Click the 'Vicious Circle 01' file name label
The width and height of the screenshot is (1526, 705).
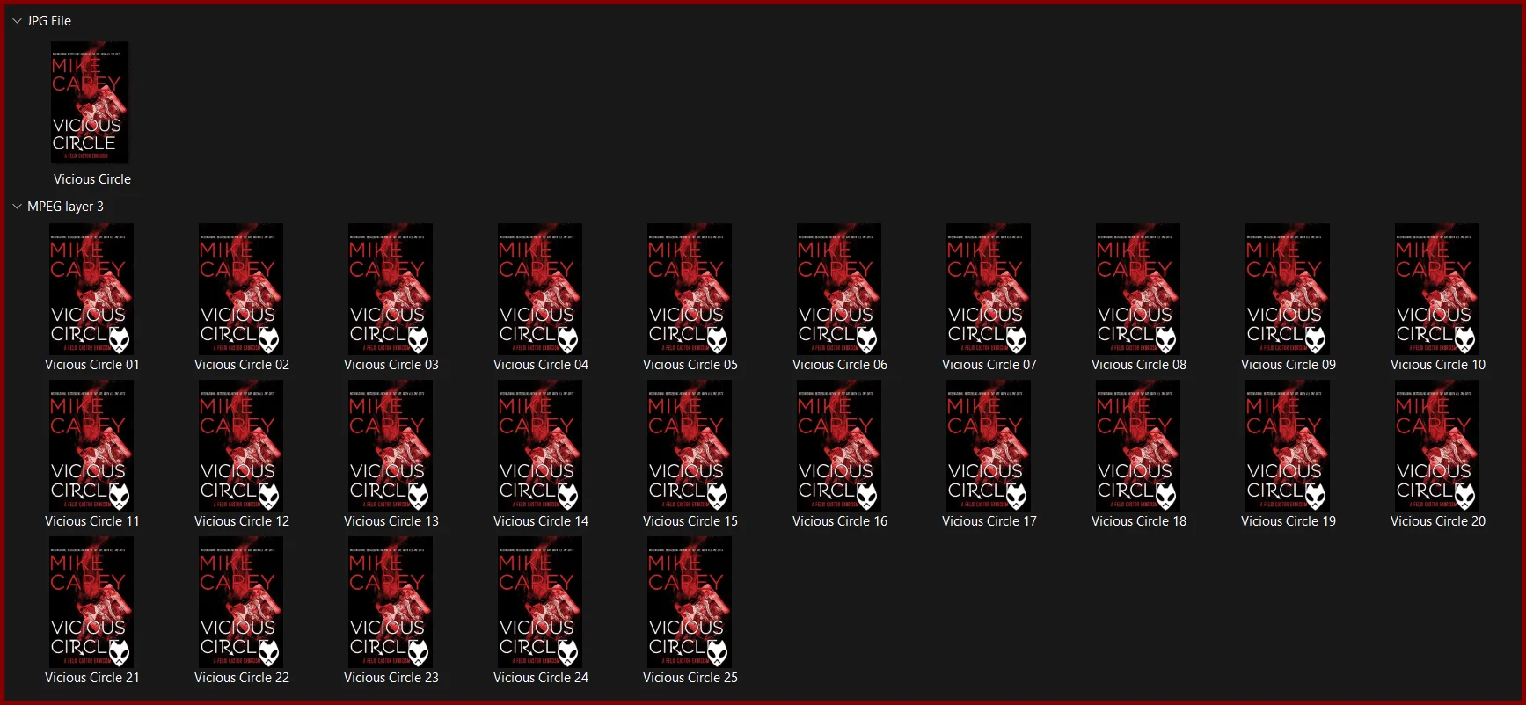coord(92,365)
